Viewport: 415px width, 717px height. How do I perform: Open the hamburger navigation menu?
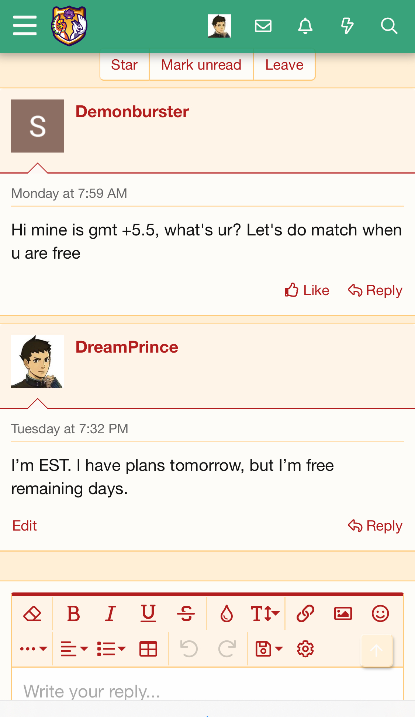point(25,26)
